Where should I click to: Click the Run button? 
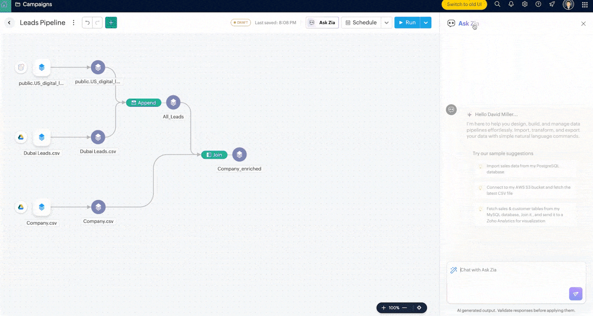(407, 22)
